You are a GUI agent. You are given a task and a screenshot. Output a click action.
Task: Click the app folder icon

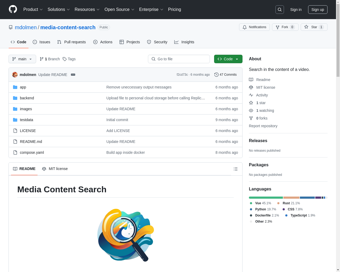coord(15,87)
